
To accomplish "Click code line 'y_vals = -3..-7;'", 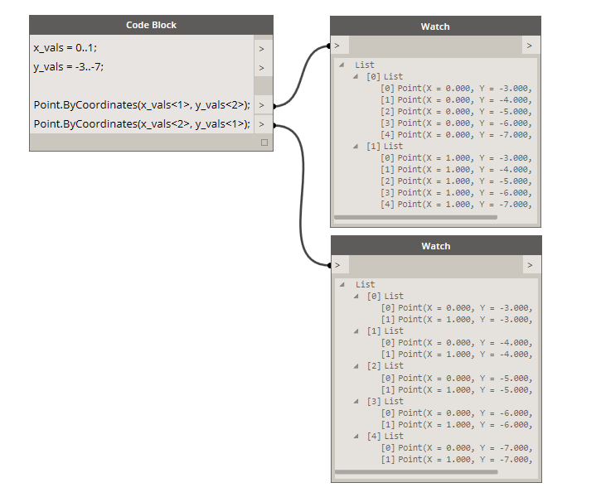I will [x=68, y=67].
